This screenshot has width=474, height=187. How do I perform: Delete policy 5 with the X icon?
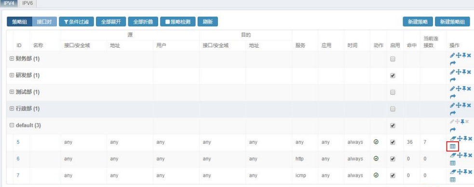[470, 138]
